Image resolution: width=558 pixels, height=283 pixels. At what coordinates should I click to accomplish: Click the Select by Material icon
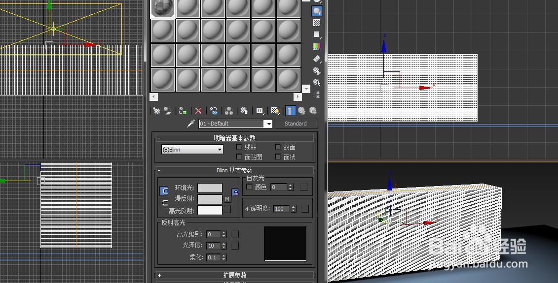pos(316,83)
